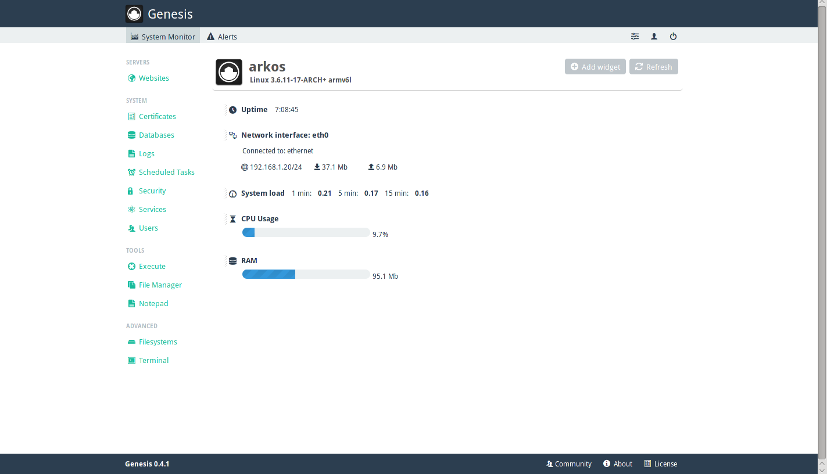Screen dimensions: 827x474
Task: Click the Genesis logo in header
Action: 134,14
